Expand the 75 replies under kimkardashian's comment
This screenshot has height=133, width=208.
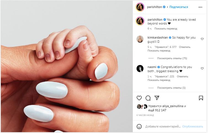pos(172,58)
